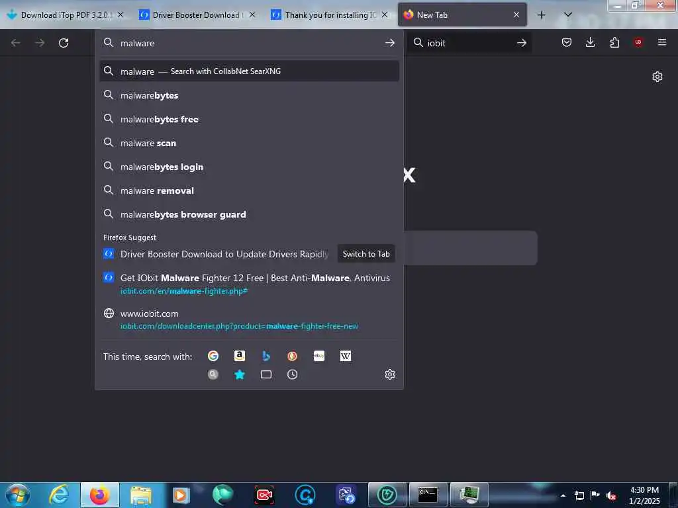
Task: Open Get IObit Malware Fighter 12 Free result
Action: [249, 284]
